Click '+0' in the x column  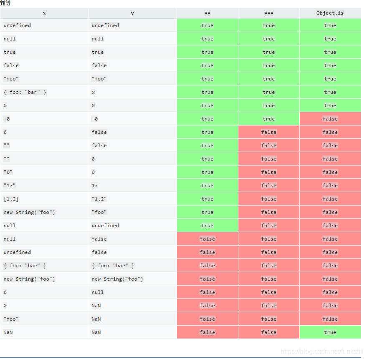point(7,119)
